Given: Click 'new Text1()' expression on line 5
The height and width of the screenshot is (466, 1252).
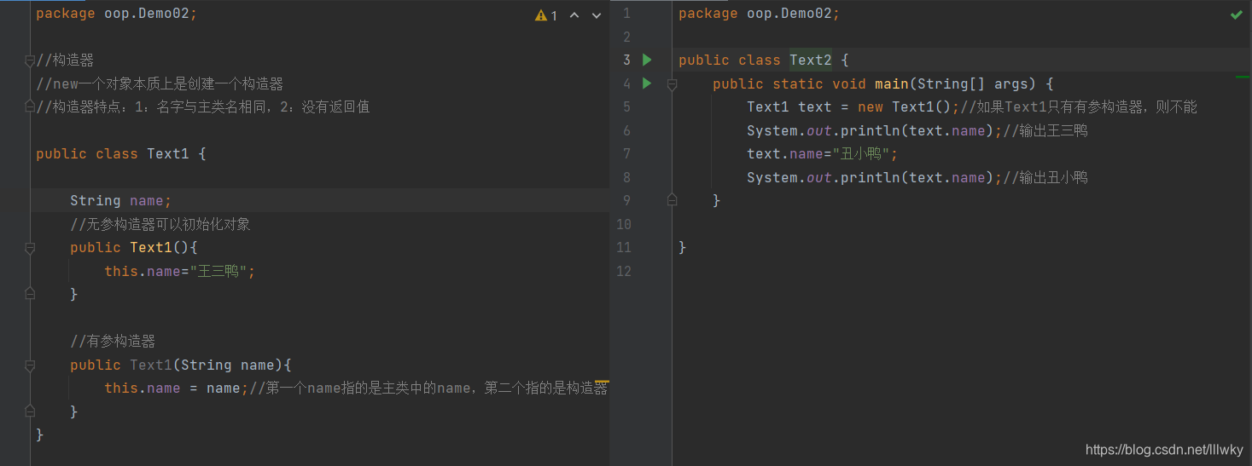Looking at the screenshot, I should tap(906, 107).
